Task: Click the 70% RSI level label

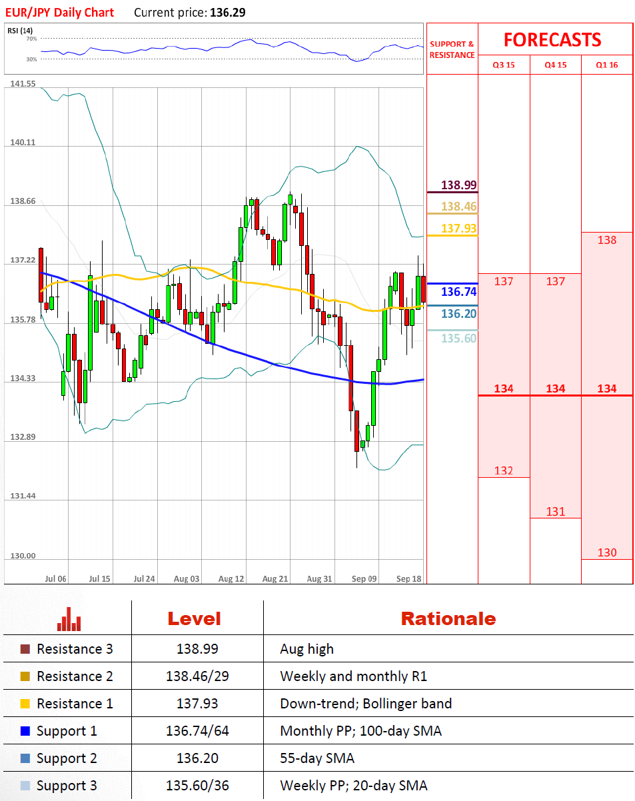Action: point(31,39)
